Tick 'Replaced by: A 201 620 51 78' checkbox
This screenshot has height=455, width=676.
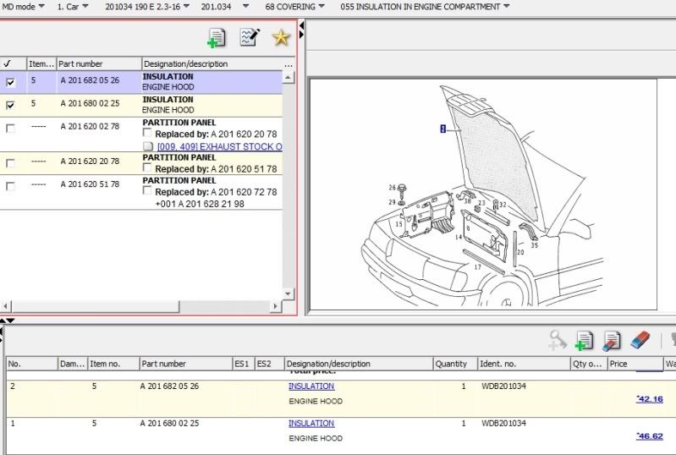(x=148, y=169)
